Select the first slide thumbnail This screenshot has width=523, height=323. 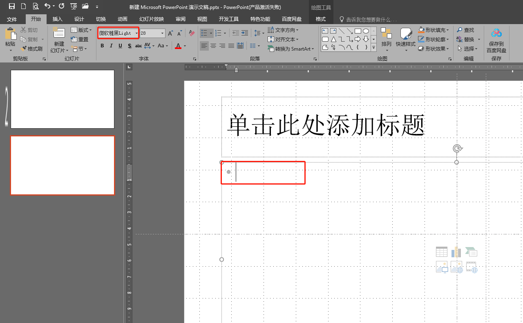pyautogui.click(x=63, y=99)
